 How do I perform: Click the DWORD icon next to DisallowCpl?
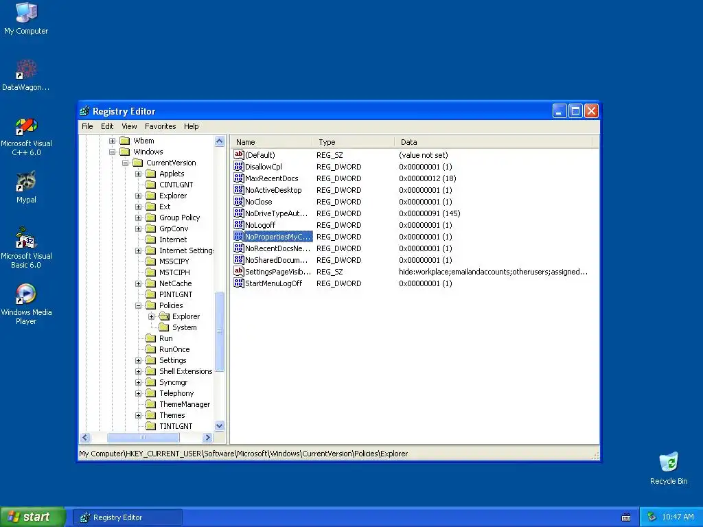pos(238,166)
